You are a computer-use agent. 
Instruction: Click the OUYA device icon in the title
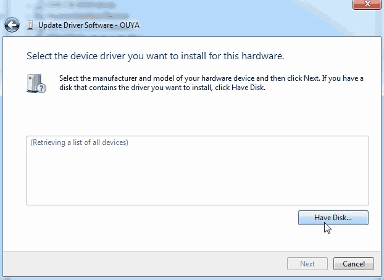30,25
